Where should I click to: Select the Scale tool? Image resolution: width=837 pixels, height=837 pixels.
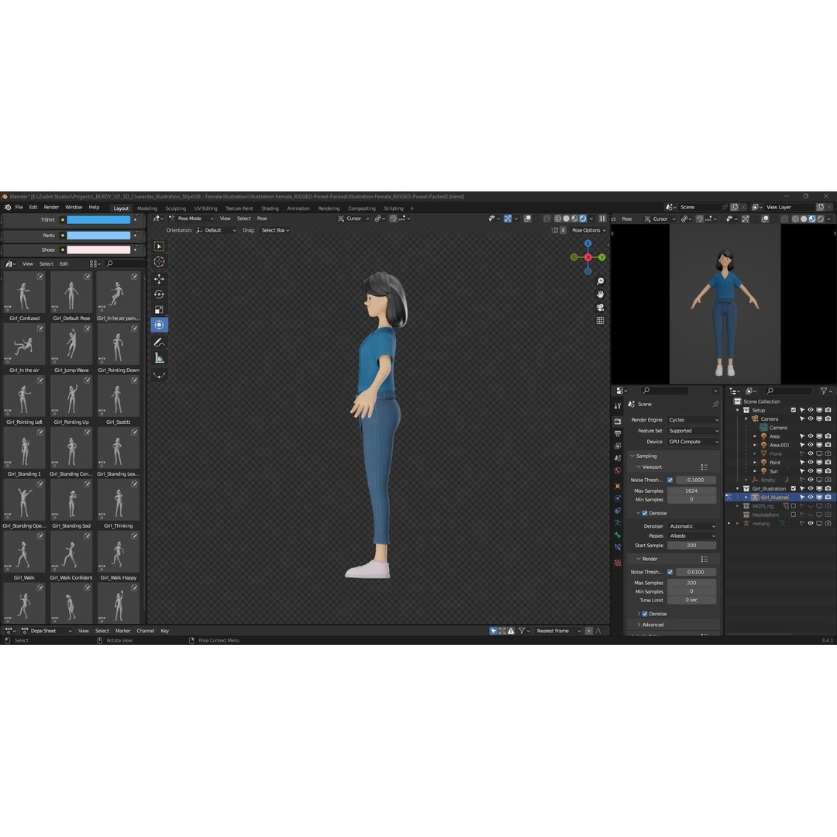pyautogui.click(x=159, y=309)
